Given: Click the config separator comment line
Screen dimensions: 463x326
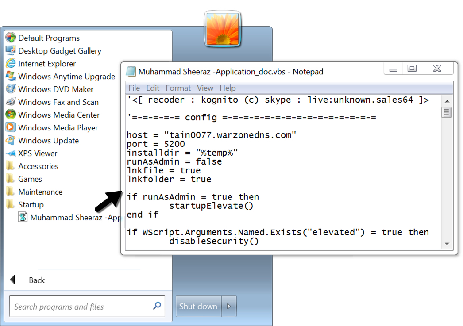Looking at the screenshot, I should [251, 117].
